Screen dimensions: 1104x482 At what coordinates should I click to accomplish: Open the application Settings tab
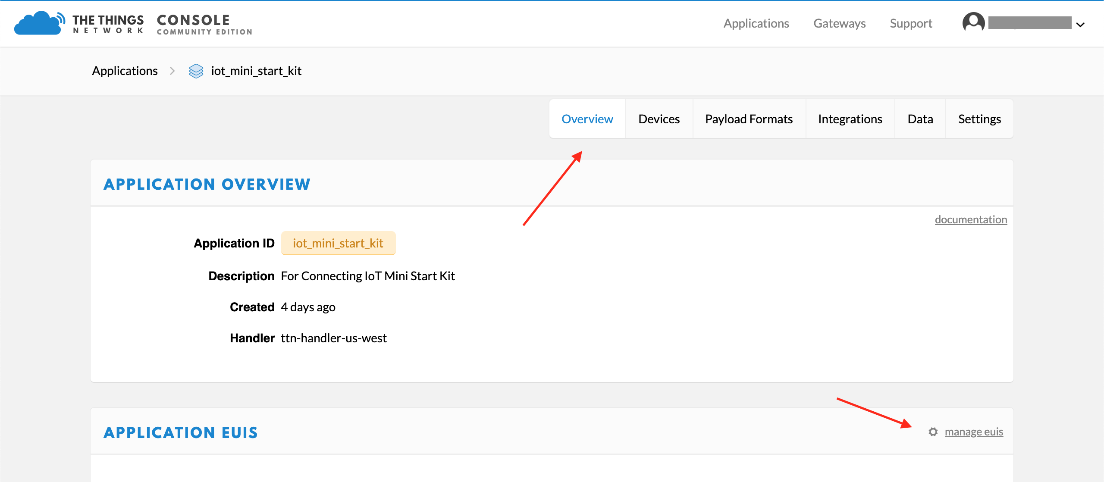[x=979, y=119]
